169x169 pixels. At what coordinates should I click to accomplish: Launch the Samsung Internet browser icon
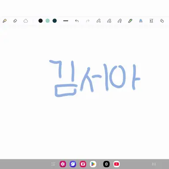coord(73,164)
